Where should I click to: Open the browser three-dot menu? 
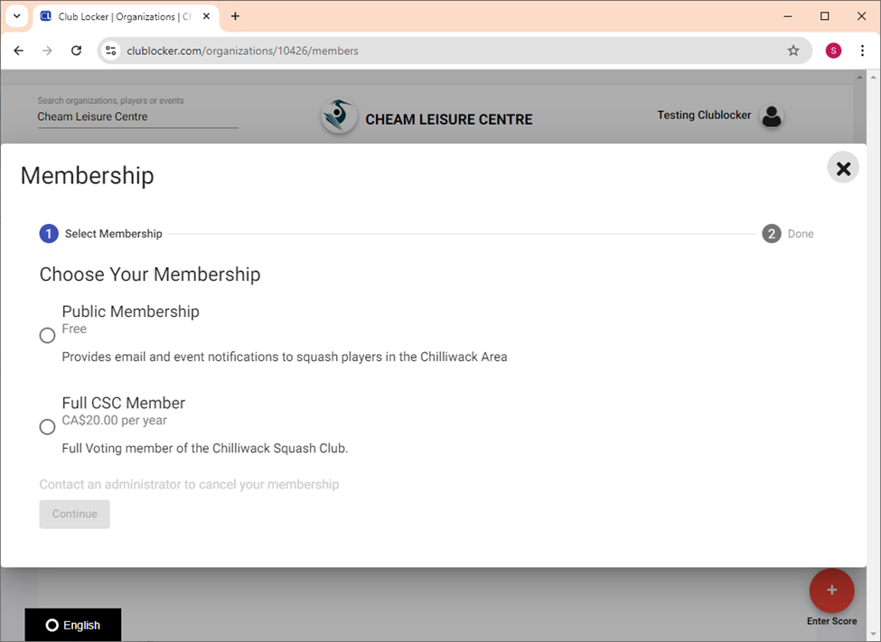click(x=863, y=50)
